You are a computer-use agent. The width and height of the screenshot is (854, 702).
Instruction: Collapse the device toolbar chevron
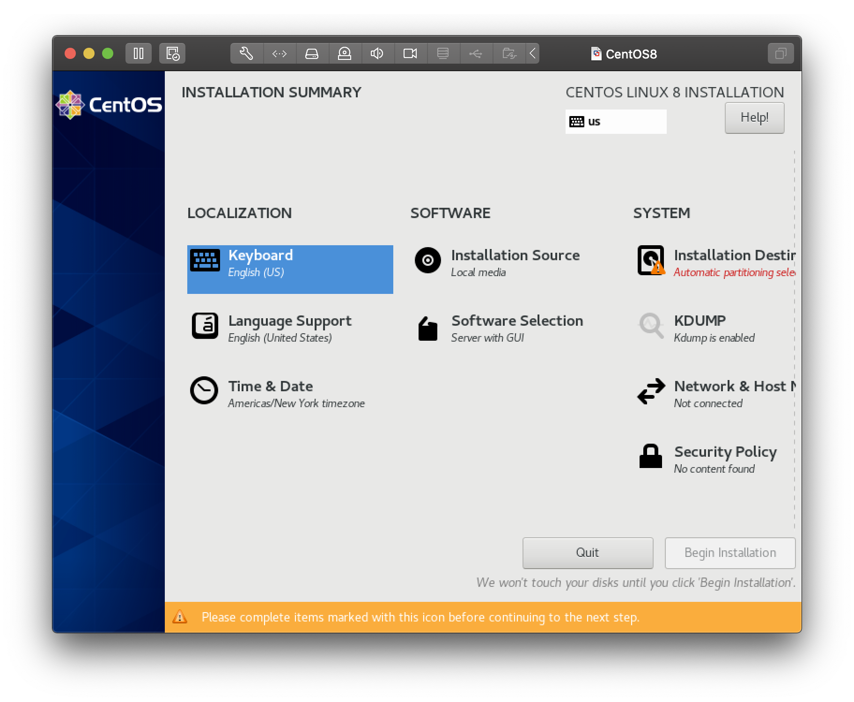tap(532, 53)
